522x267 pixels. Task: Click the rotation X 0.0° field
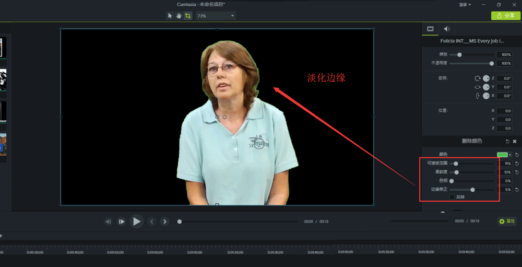(504, 96)
